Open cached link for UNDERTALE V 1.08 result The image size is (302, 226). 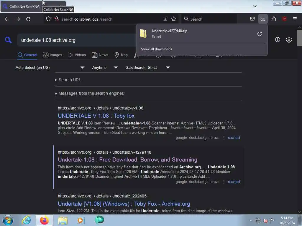pyautogui.click(x=234, y=138)
